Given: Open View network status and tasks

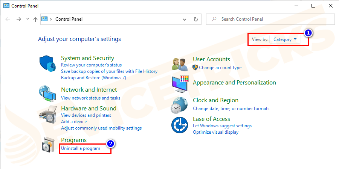Looking at the screenshot, I should (x=90, y=98).
